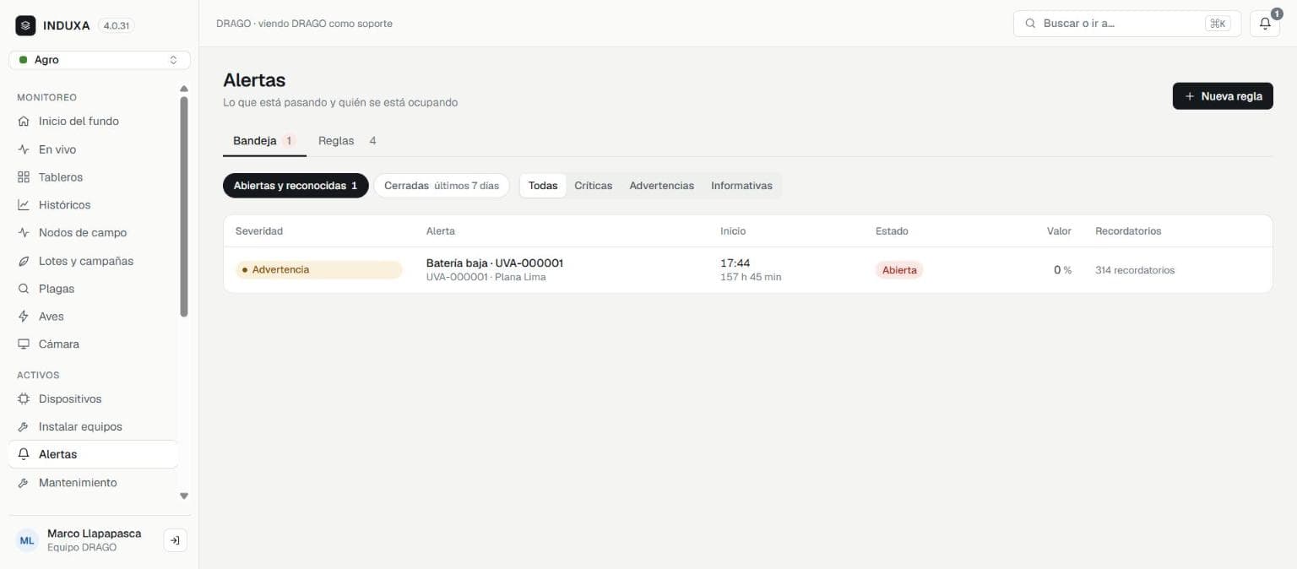The image size is (1297, 569).
Task: Click the logout icon beside Marco Llapapasca
Action: [x=175, y=540]
